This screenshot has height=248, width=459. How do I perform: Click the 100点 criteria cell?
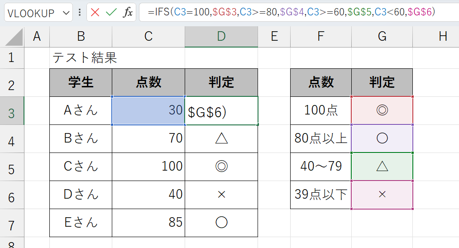(x=321, y=111)
